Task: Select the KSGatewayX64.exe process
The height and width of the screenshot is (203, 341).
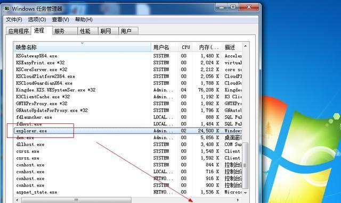Action: (x=127, y=56)
